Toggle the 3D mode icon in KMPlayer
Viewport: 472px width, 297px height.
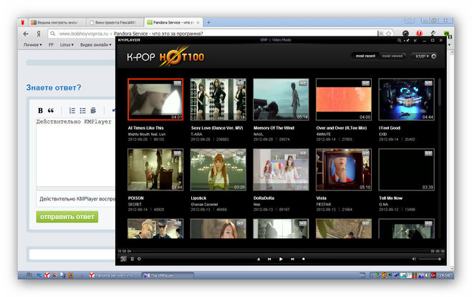click(x=123, y=259)
